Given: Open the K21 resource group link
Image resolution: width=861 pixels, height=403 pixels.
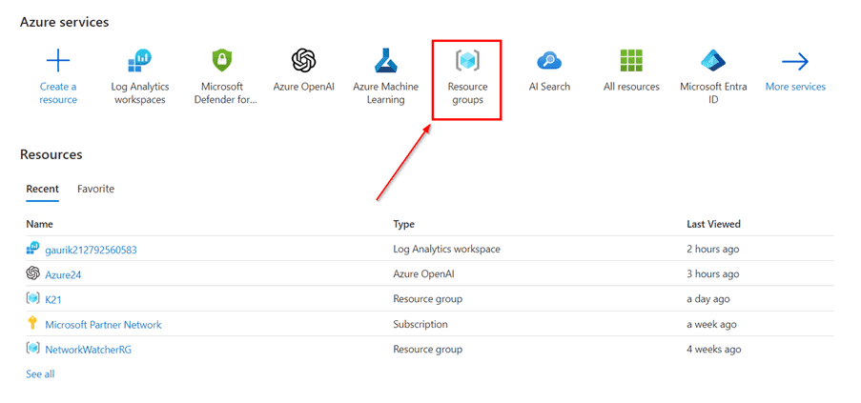Looking at the screenshot, I should [x=53, y=299].
